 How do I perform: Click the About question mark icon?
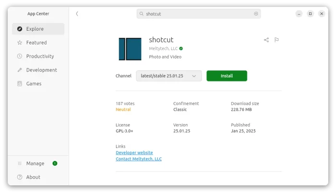click(x=20, y=177)
